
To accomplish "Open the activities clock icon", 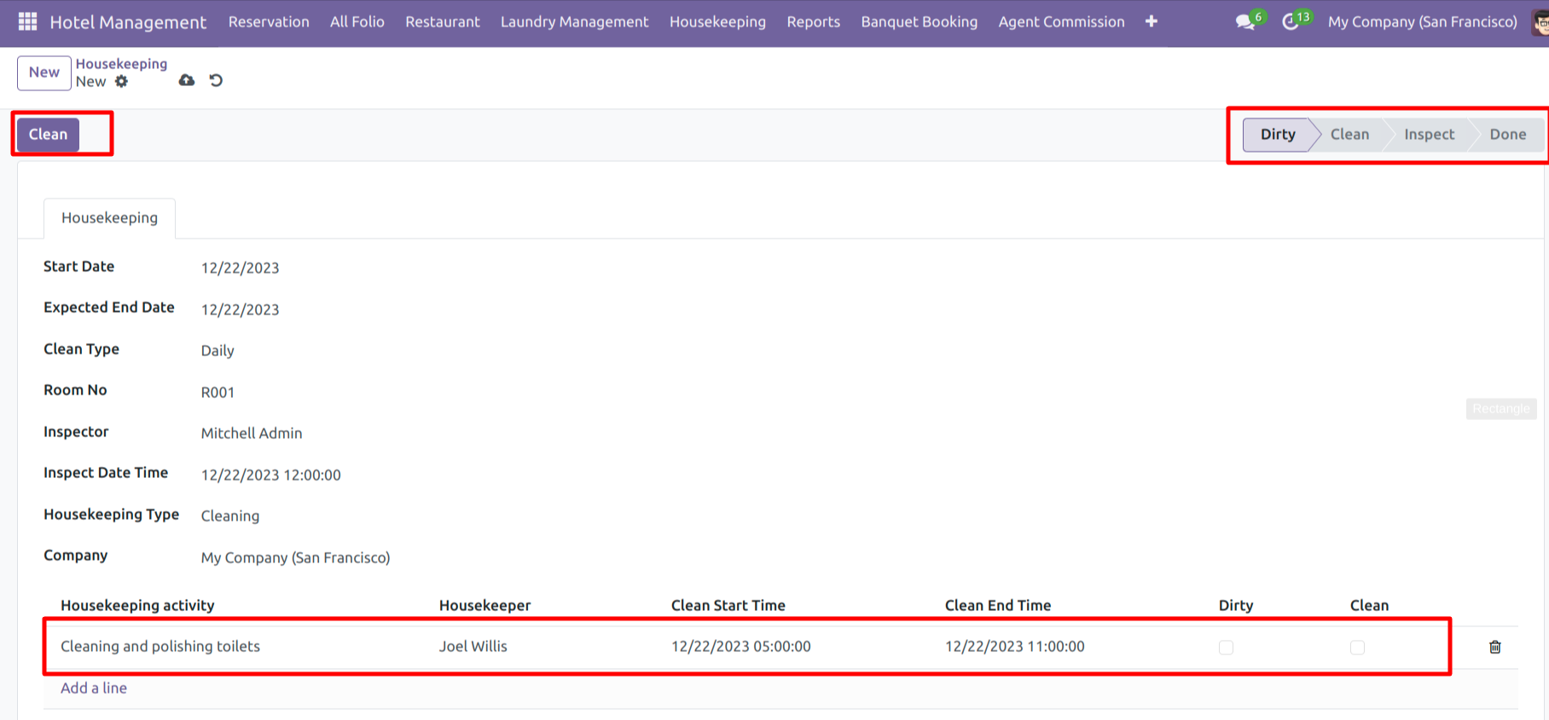I will tap(1291, 22).
